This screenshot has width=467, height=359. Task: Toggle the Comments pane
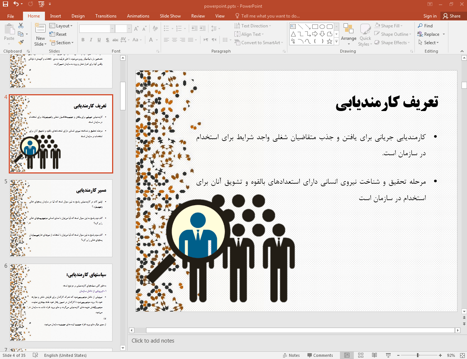pos(320,355)
